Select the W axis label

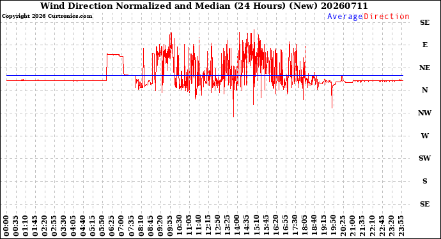425,136
